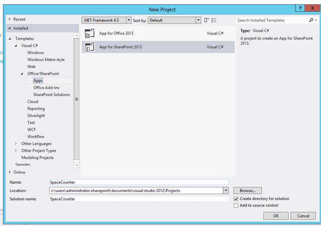Click the Search Installed Templates box
Viewport: 321px width, 226px height.
pos(272,20)
